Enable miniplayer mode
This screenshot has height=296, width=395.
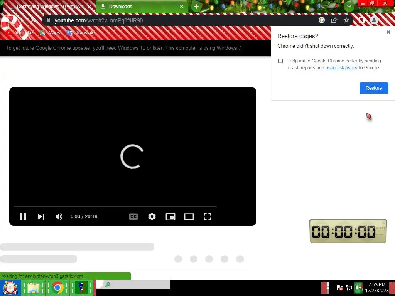click(170, 217)
